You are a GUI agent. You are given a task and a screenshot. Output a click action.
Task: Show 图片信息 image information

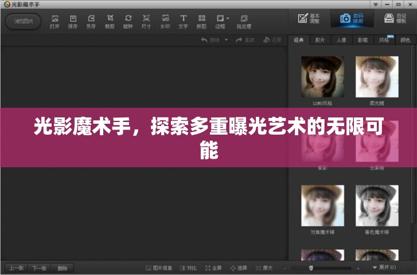coord(159,268)
